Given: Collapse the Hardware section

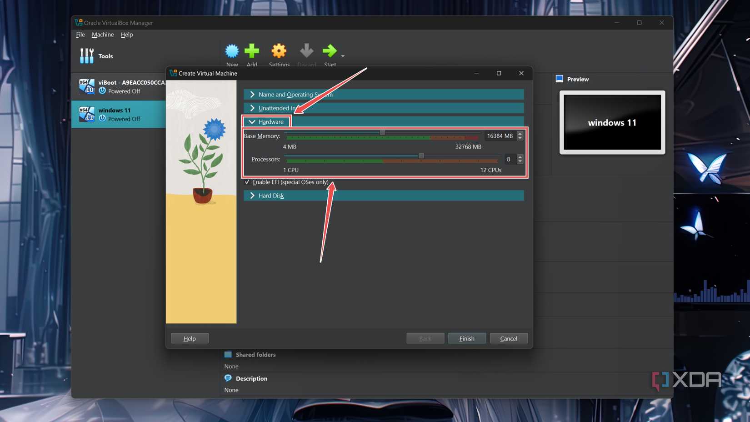Looking at the screenshot, I should tap(252, 122).
